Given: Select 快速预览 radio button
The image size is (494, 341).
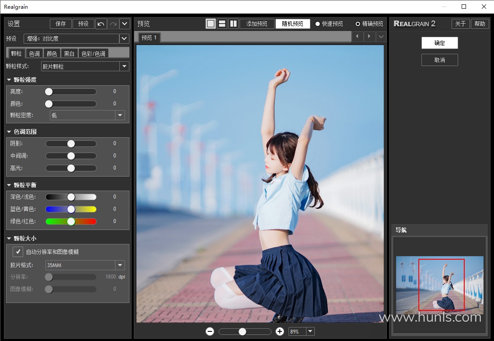Looking at the screenshot, I should pyautogui.click(x=318, y=24).
